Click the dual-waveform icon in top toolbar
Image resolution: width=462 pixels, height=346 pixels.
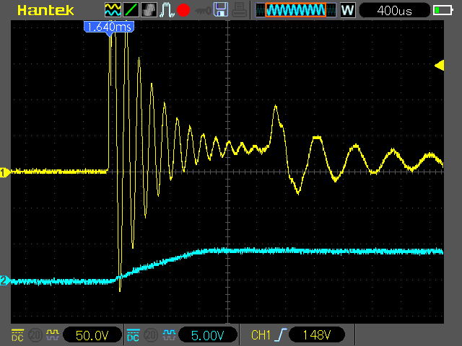[113, 10]
